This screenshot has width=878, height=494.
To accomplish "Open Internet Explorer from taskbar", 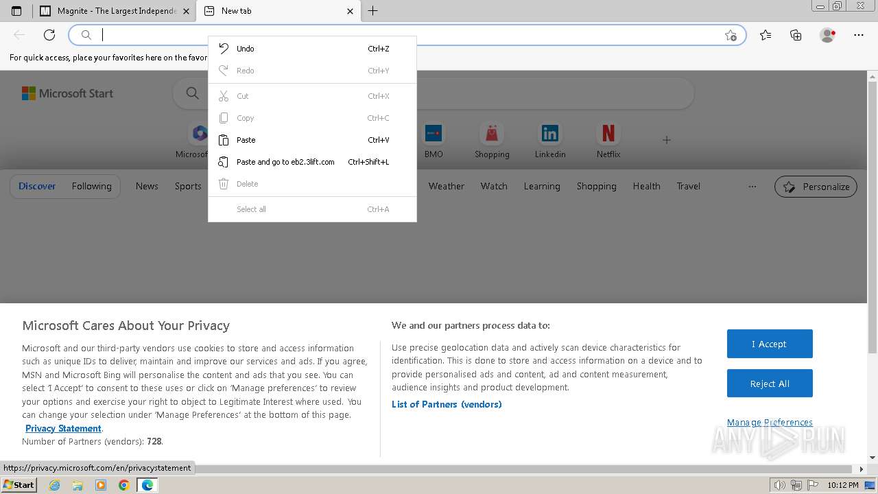I will 54,485.
